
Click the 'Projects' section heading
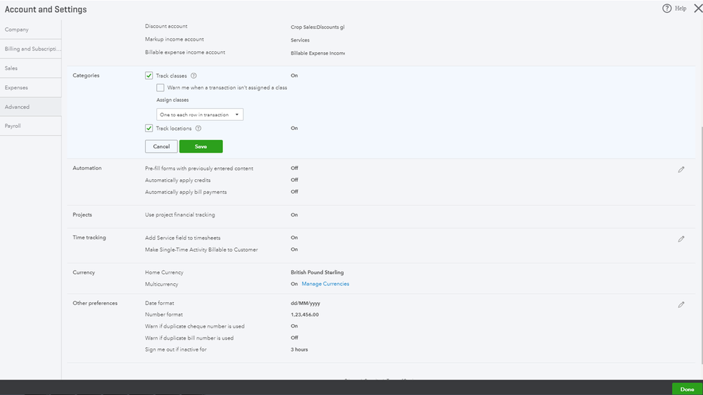(82, 214)
